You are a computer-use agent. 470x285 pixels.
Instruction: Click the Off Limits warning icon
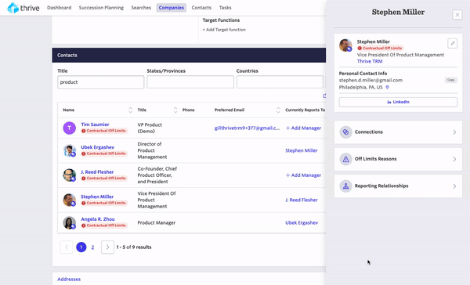point(345,159)
